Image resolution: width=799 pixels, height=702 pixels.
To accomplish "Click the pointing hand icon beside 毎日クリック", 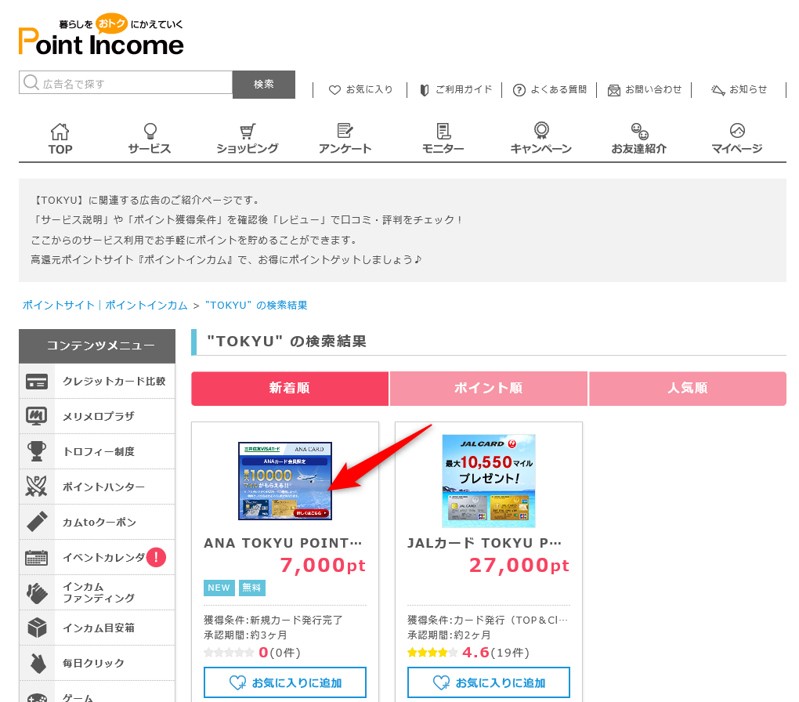I will point(37,663).
